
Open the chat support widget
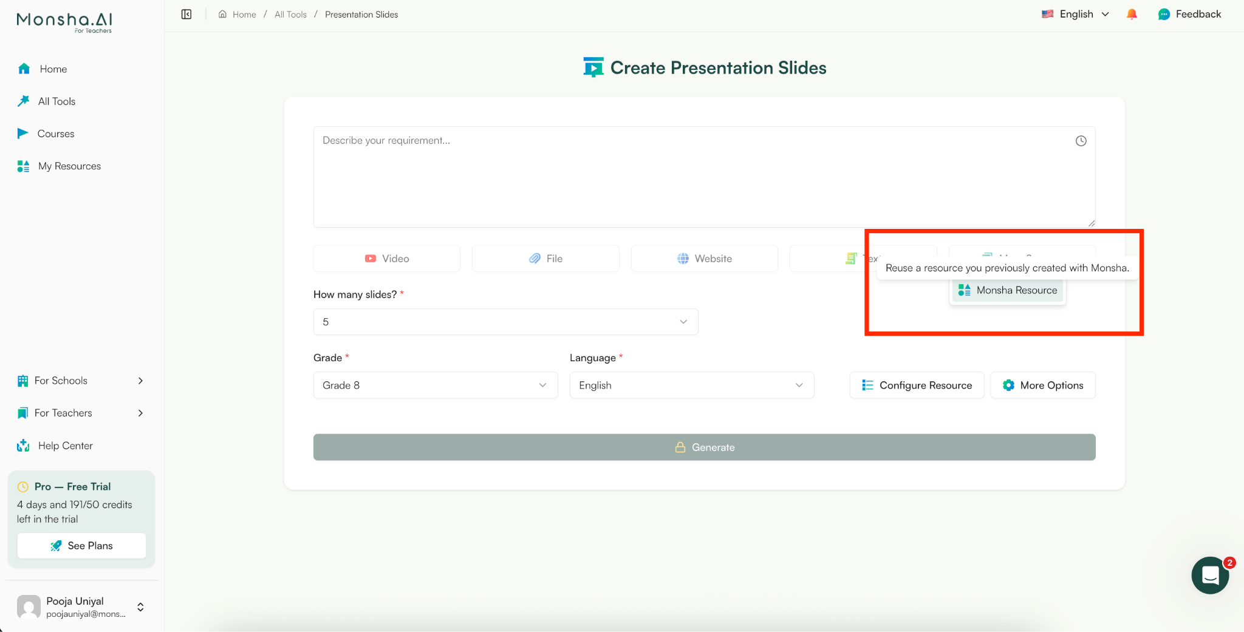pyautogui.click(x=1210, y=575)
